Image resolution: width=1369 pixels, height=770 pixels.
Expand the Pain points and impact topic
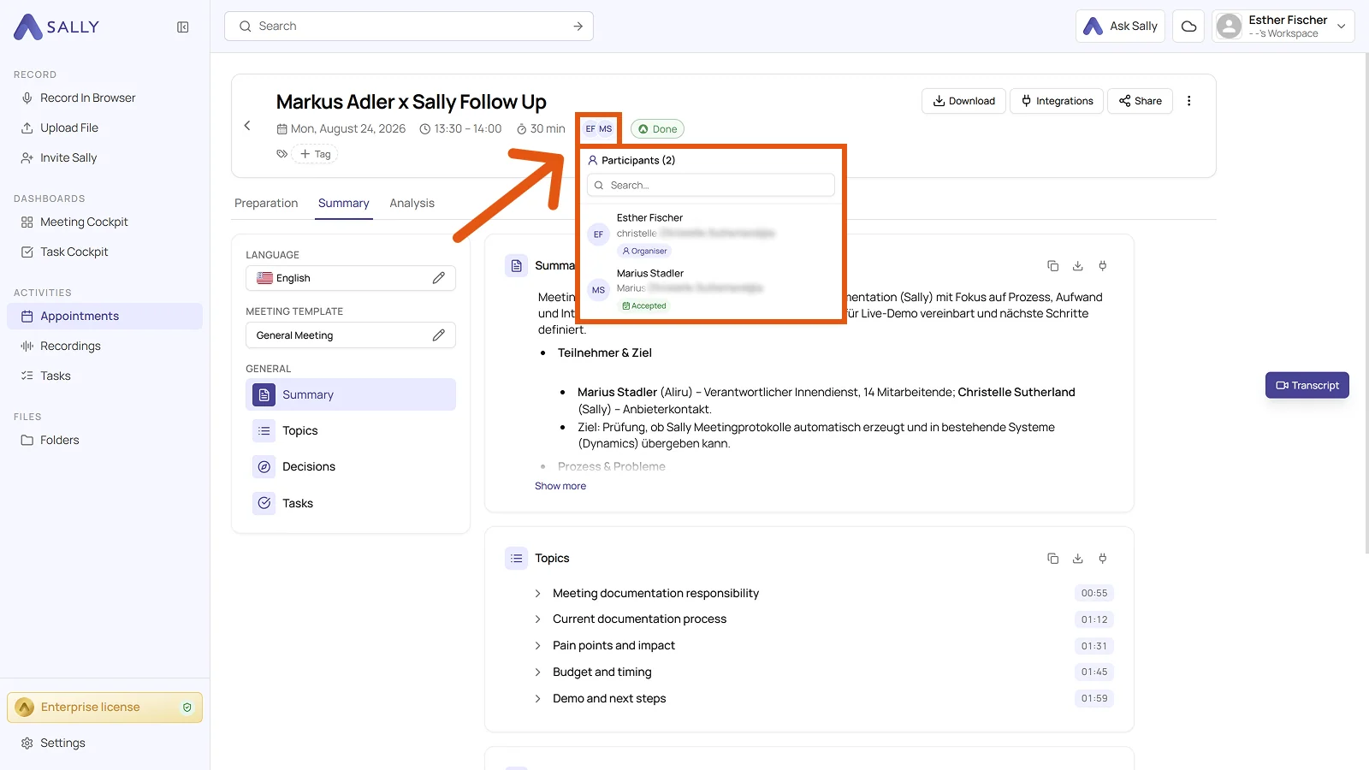point(537,646)
